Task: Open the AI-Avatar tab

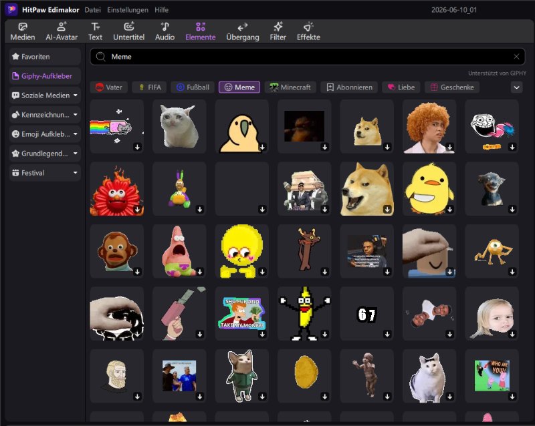Action: click(x=62, y=31)
